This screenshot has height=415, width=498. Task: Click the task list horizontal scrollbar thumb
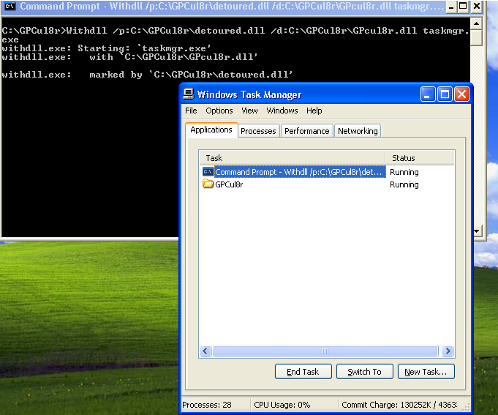coord(325,351)
